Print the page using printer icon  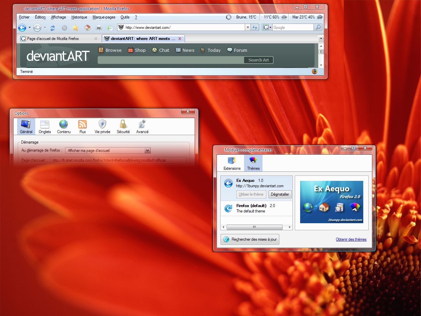pos(99,28)
